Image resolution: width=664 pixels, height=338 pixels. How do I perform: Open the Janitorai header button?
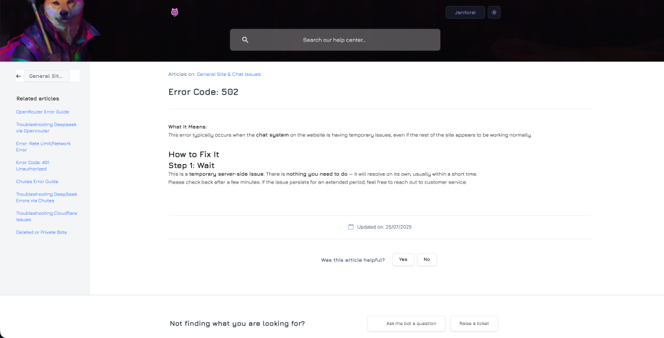465,12
